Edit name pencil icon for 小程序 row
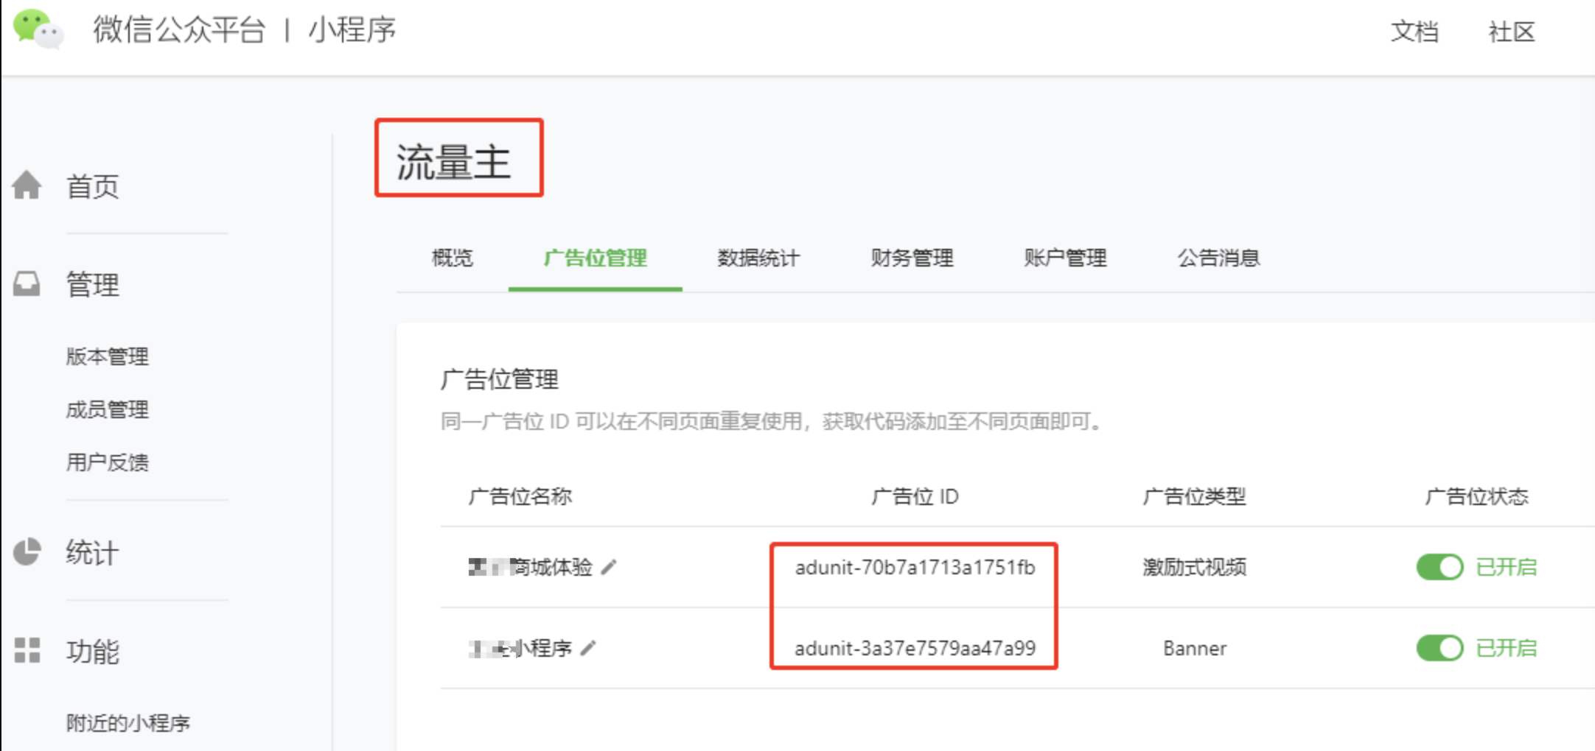 coord(588,648)
